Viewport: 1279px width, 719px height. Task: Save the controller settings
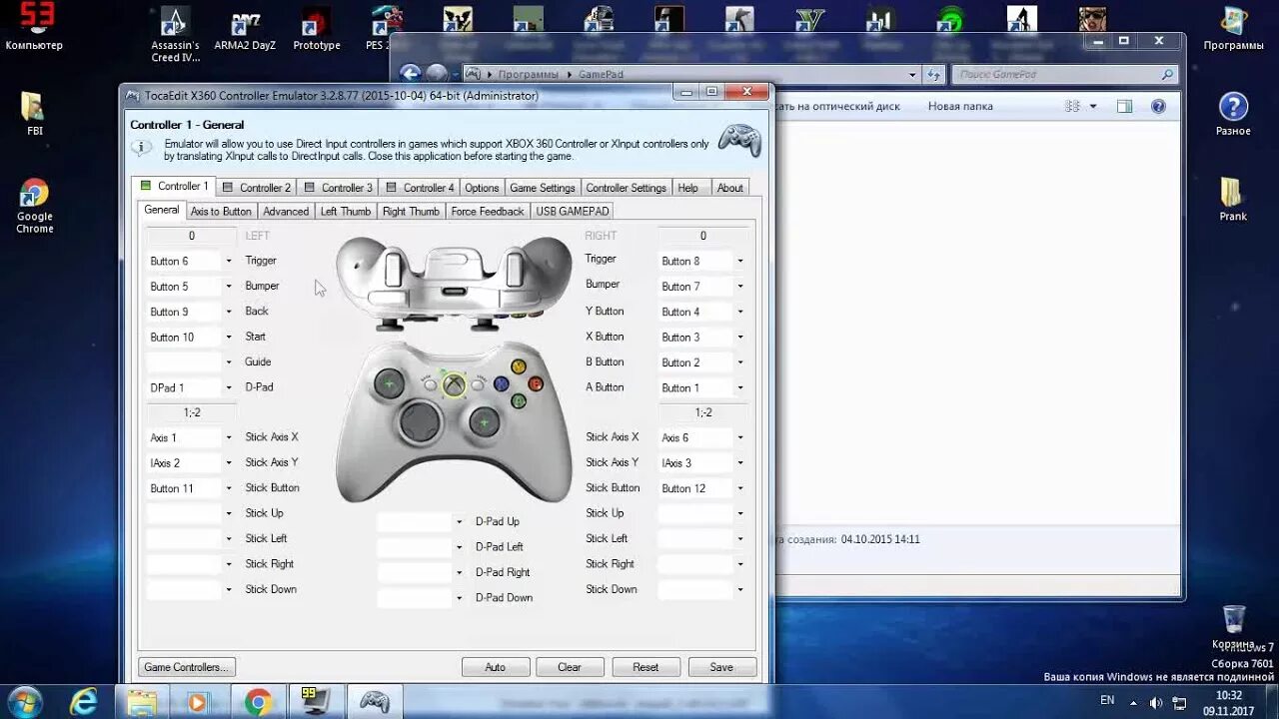[x=721, y=667]
